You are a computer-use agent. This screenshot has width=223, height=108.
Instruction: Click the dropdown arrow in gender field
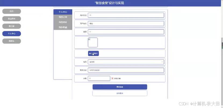[162, 62]
